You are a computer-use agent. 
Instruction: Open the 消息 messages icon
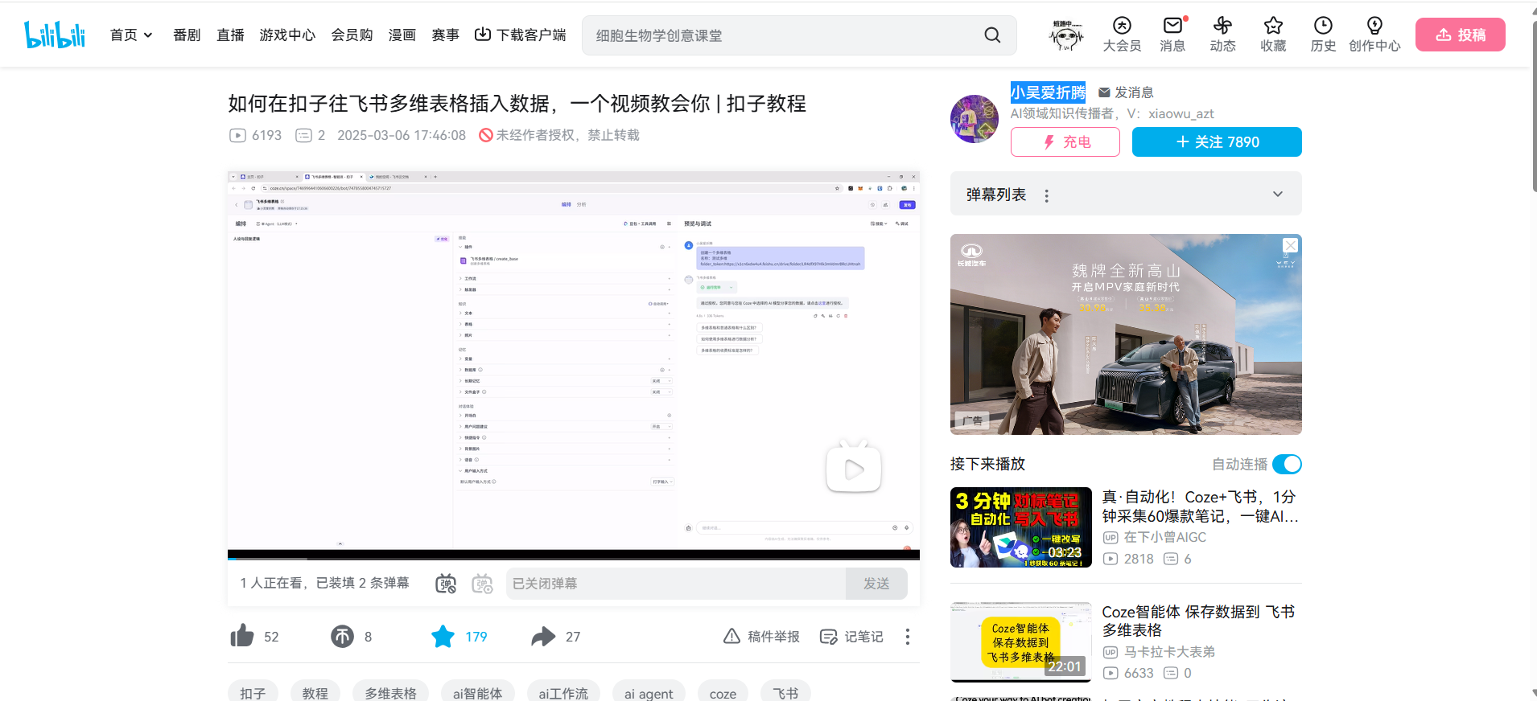tap(1172, 35)
